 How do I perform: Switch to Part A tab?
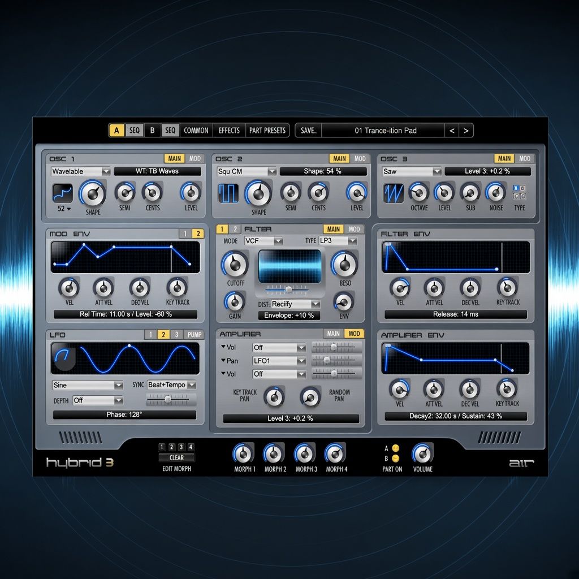pos(116,131)
